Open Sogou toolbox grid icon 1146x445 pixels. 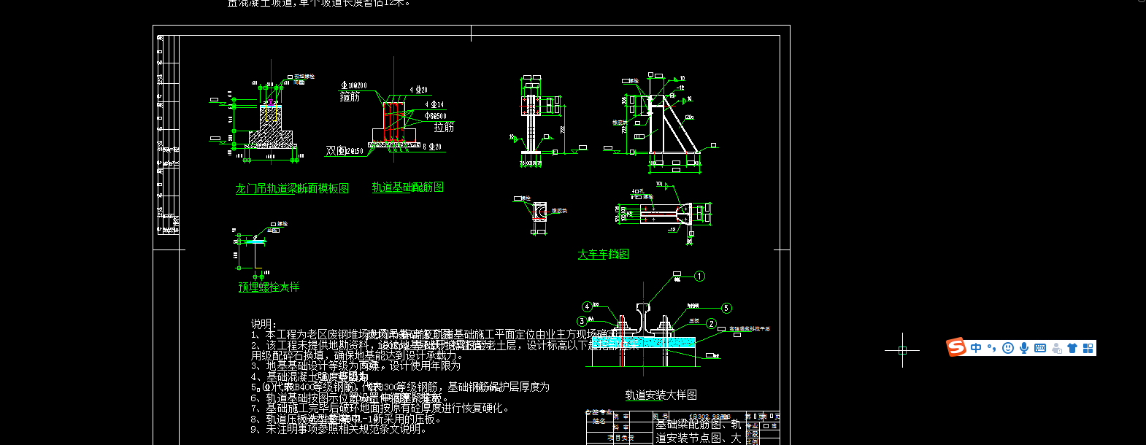pos(1088,348)
